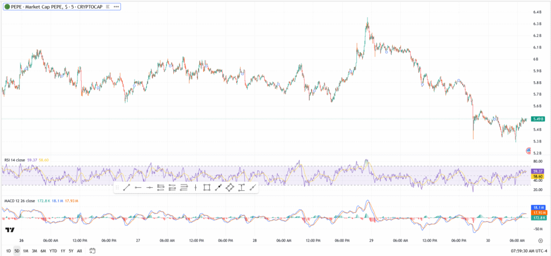Set the chart range to 6M

point(43,251)
